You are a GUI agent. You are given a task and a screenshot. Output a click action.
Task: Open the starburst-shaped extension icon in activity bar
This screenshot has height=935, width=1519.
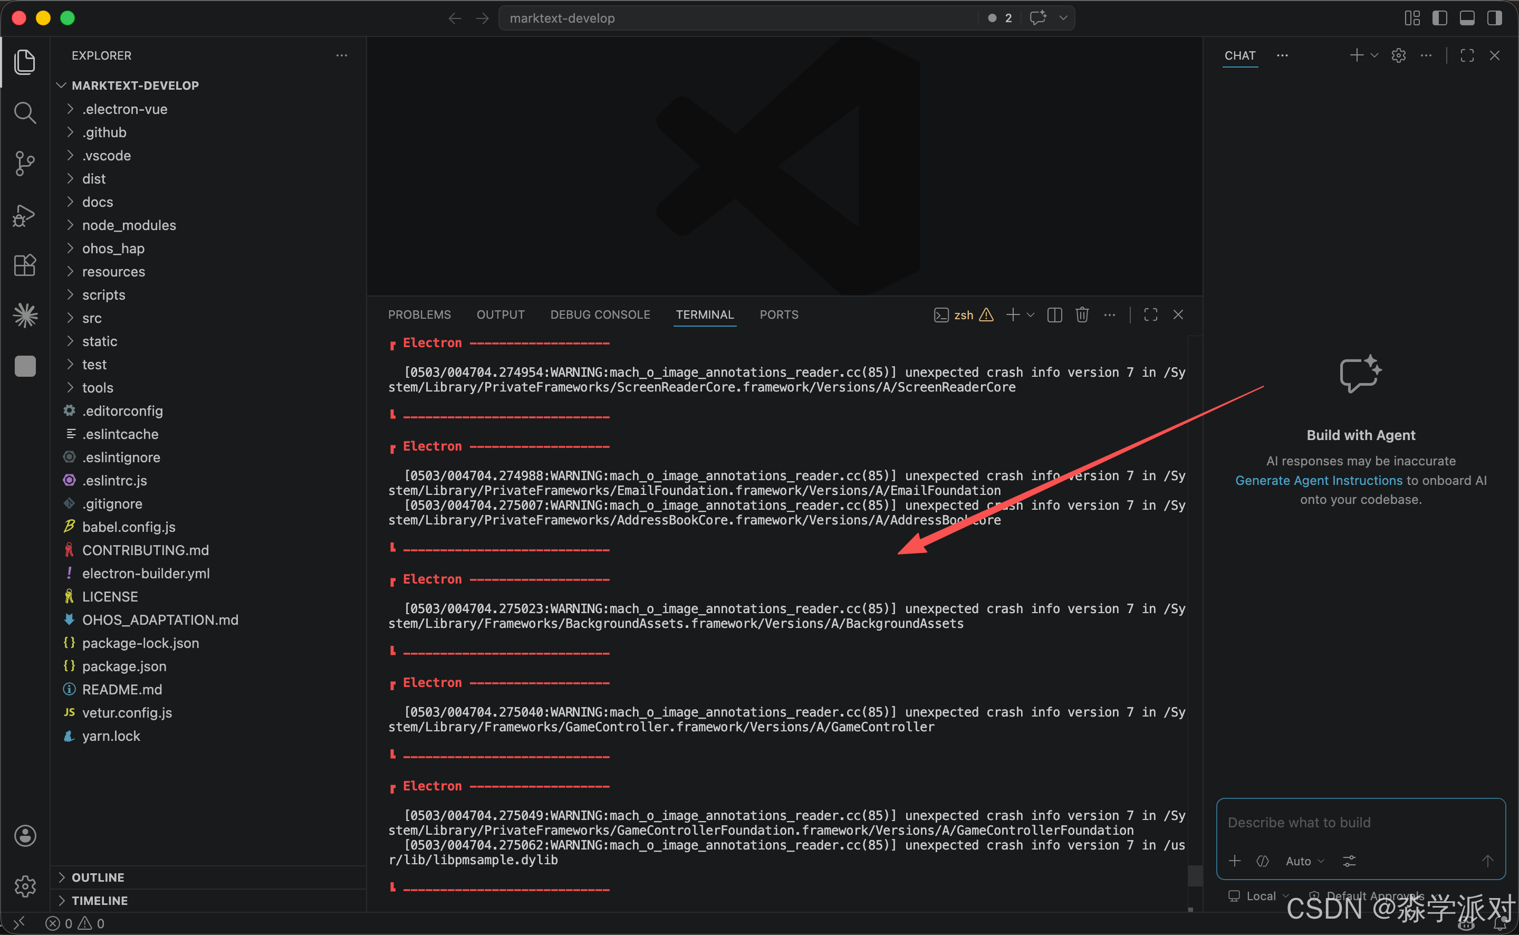25,316
